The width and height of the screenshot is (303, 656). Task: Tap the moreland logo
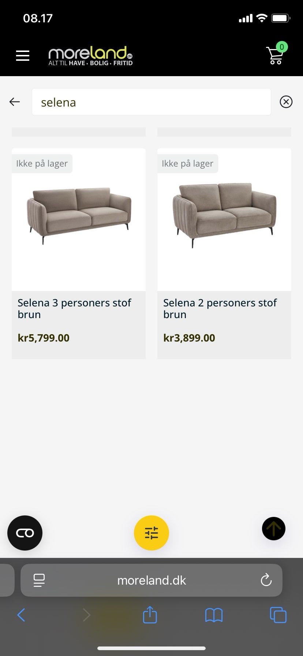[x=90, y=56]
